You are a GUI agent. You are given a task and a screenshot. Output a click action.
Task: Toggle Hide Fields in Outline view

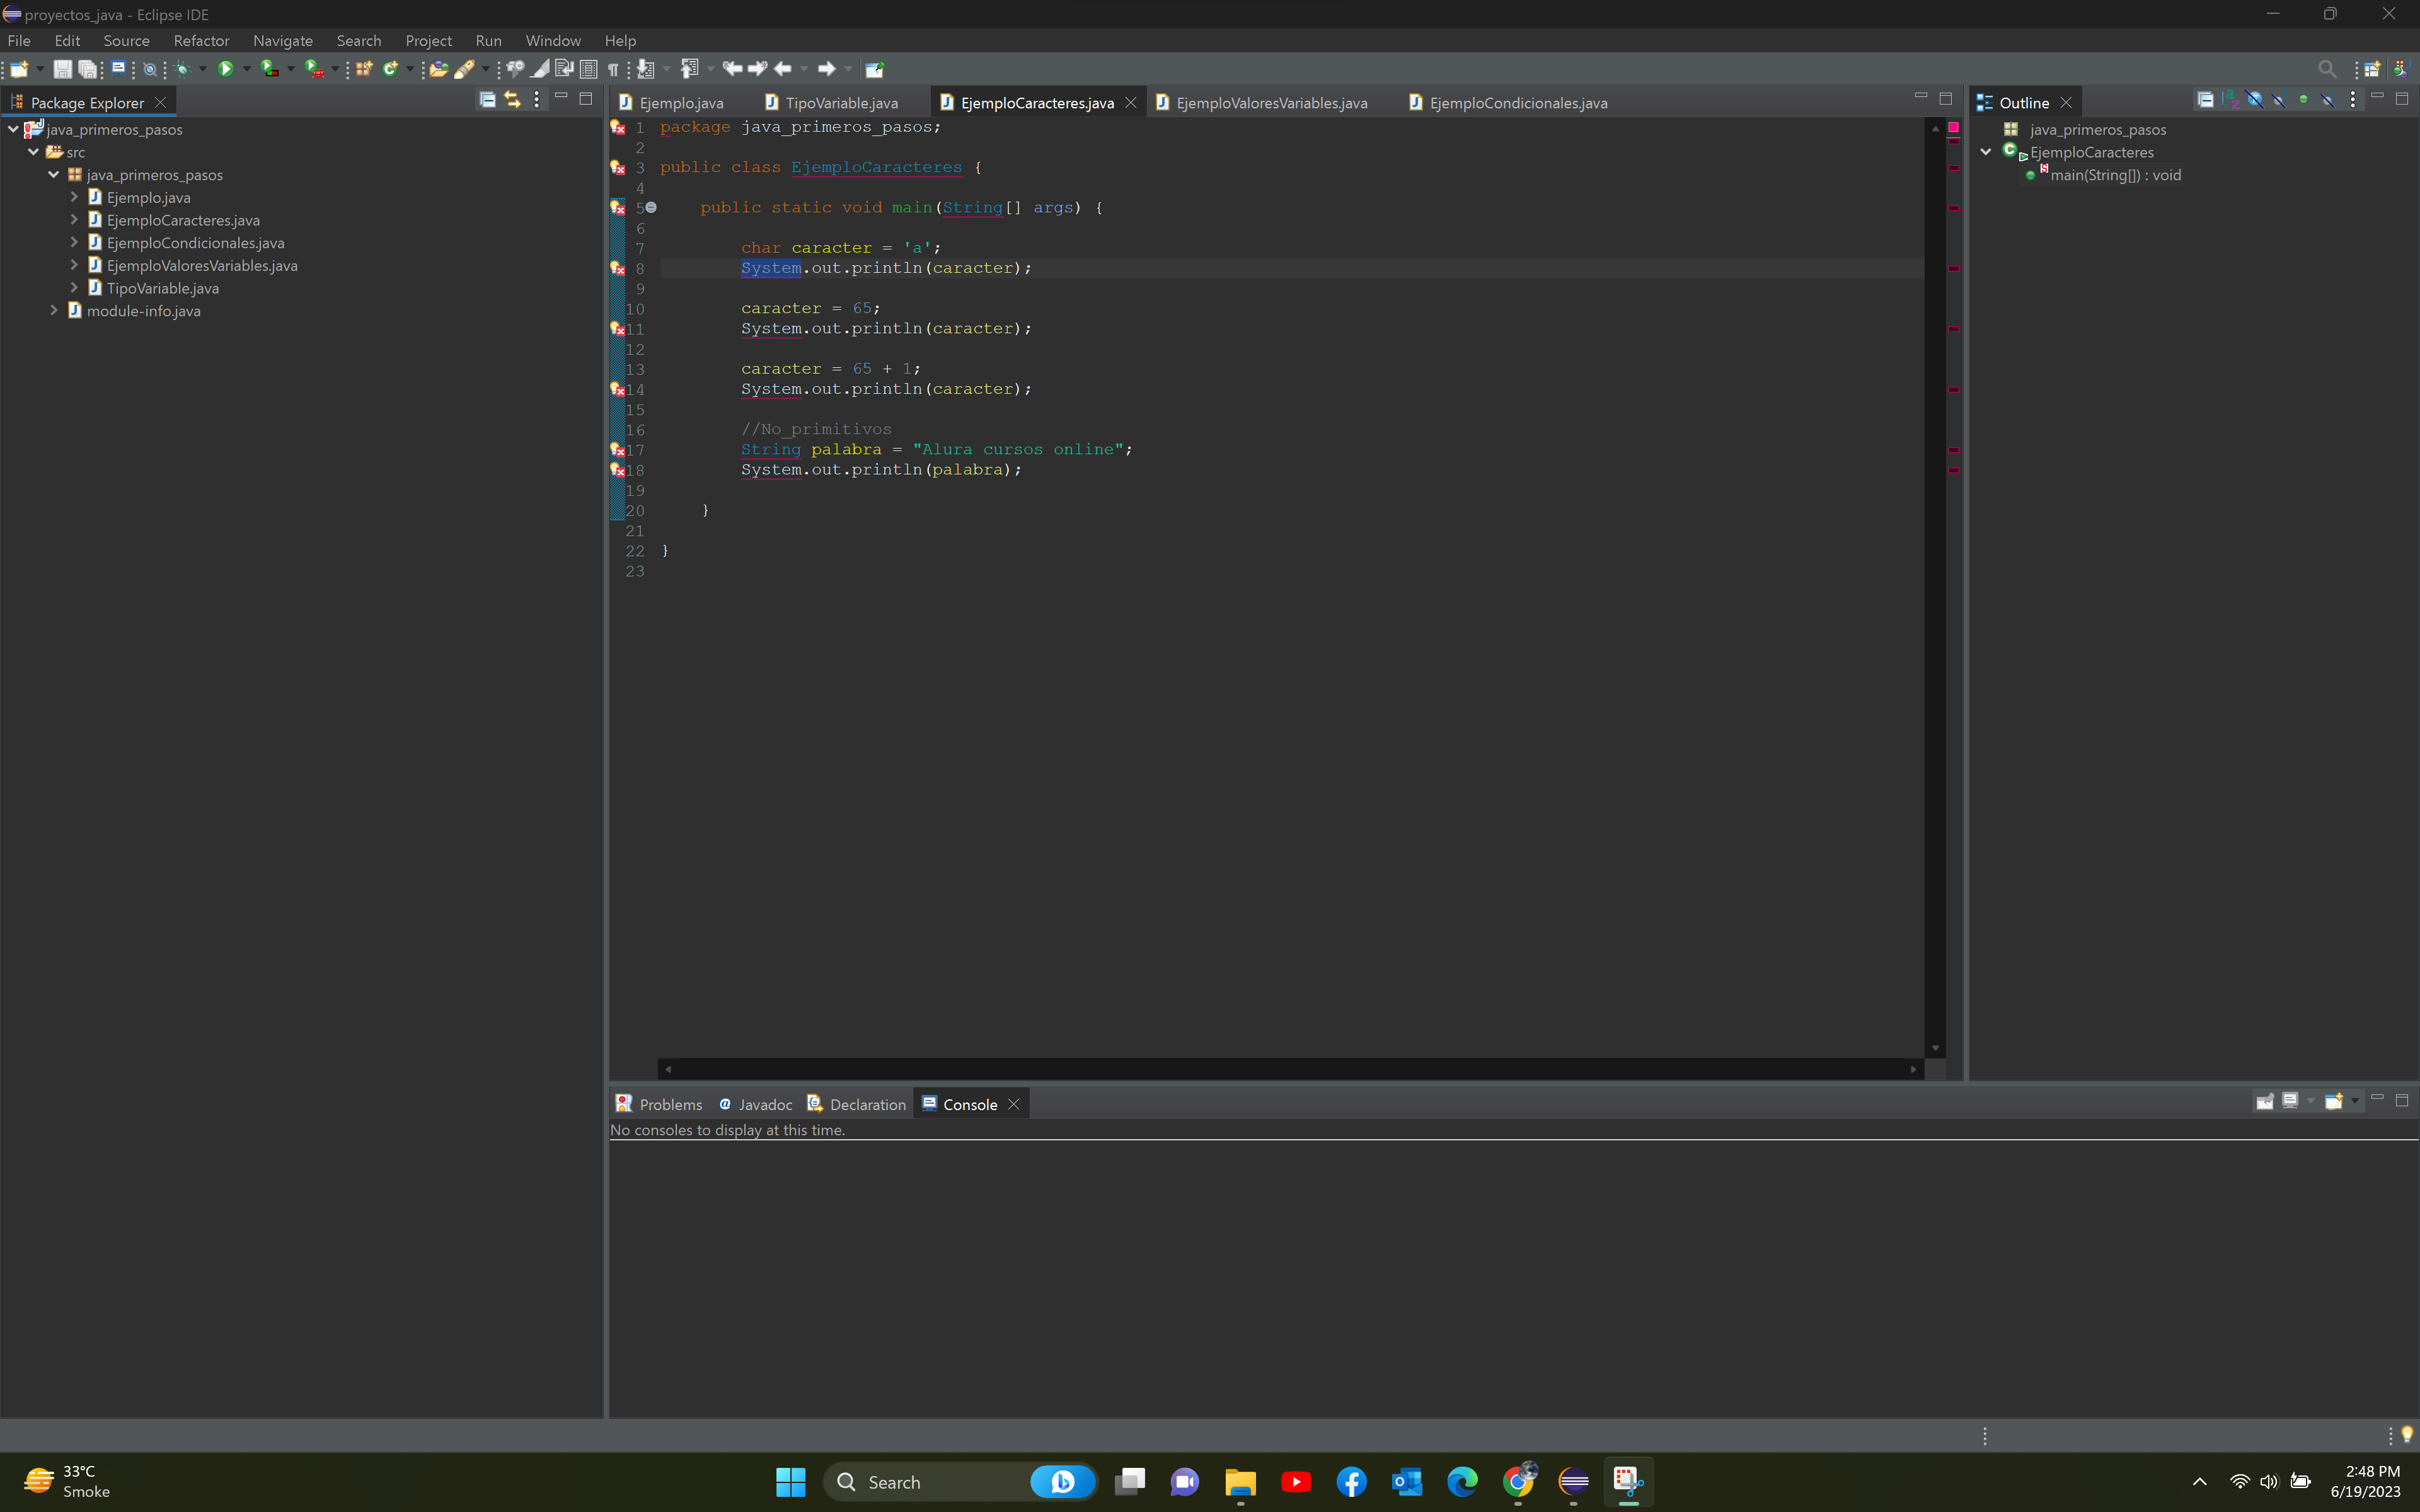[2254, 99]
